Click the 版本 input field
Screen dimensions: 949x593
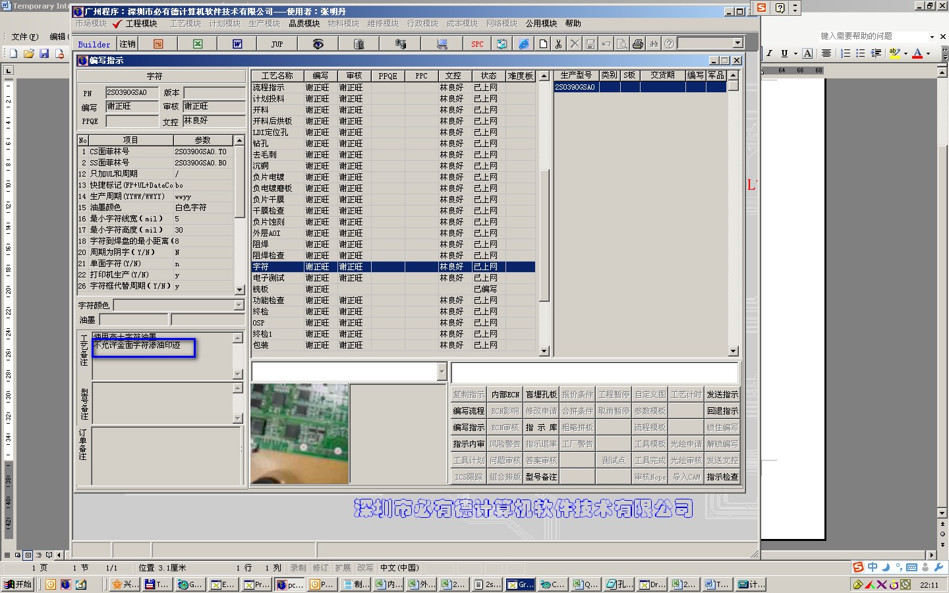[x=214, y=93]
